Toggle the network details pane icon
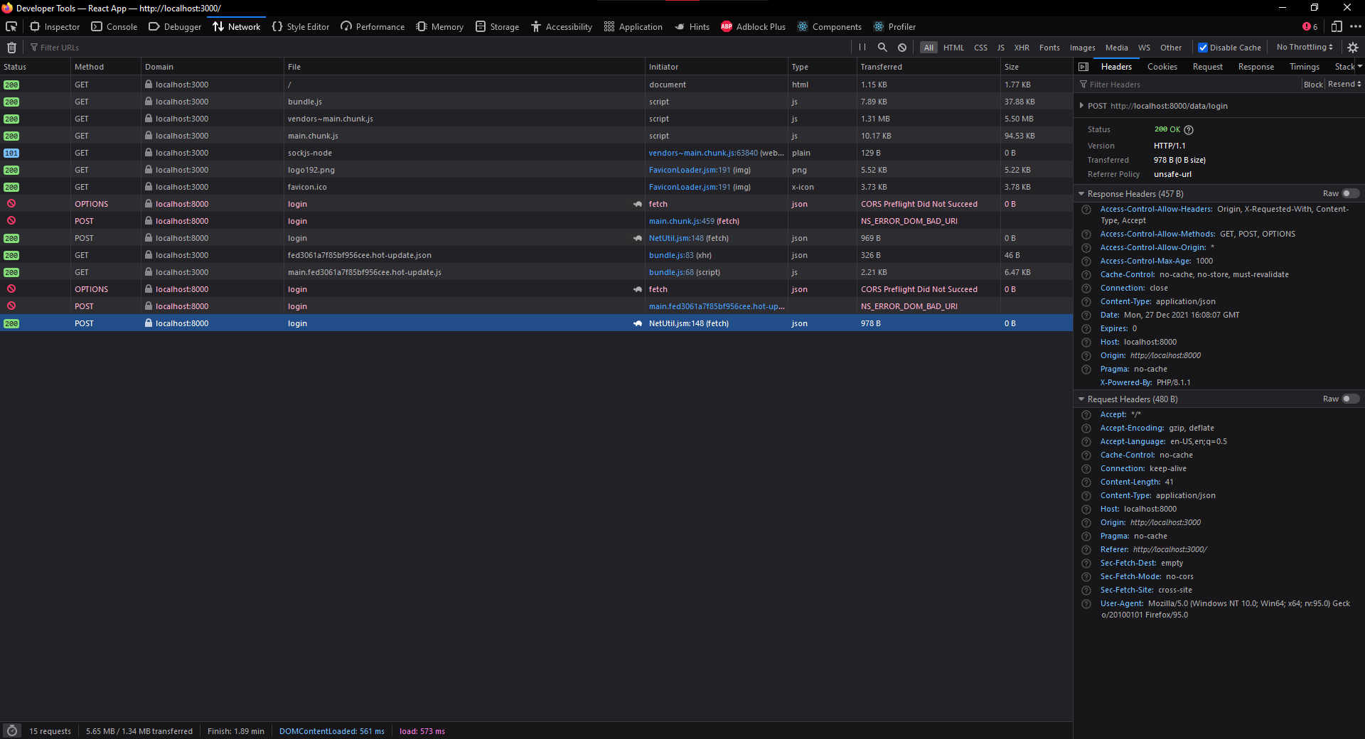 coord(1083,67)
